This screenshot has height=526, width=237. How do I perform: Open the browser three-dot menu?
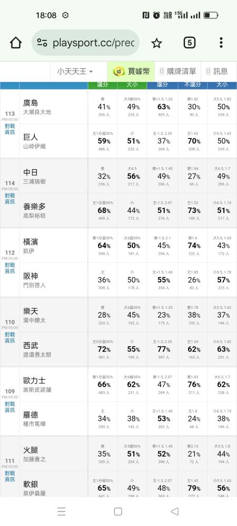221,43
